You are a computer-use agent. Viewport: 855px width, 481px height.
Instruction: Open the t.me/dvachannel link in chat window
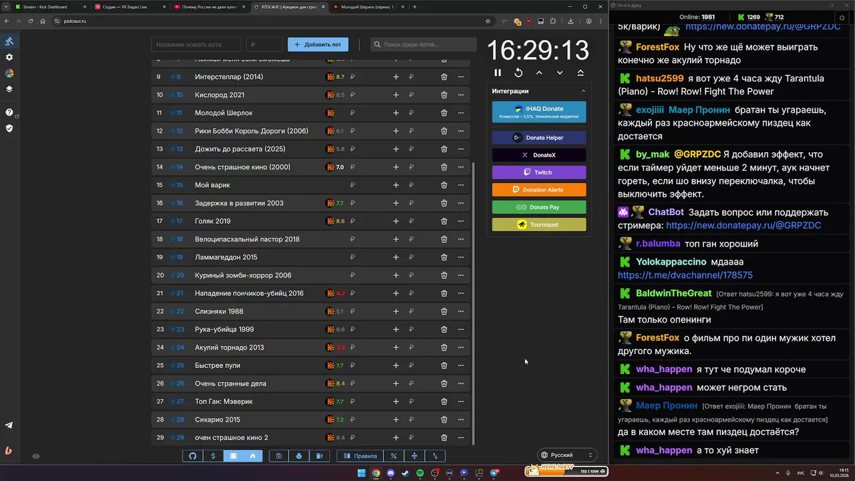pos(685,275)
